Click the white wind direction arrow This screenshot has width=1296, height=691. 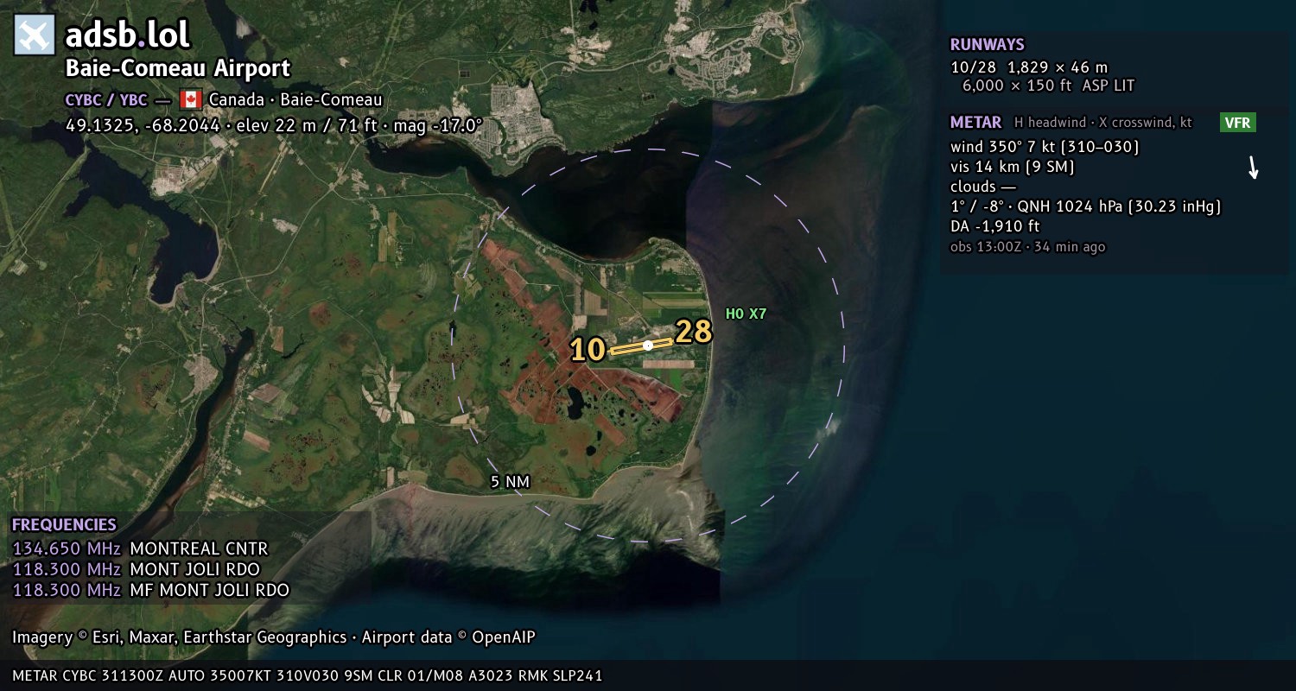coord(1253,168)
